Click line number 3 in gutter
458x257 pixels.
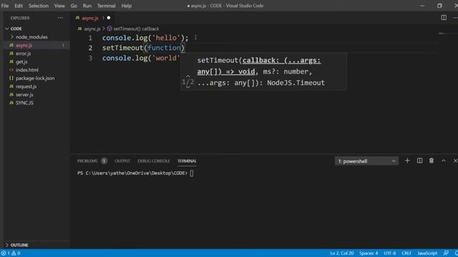(90, 58)
